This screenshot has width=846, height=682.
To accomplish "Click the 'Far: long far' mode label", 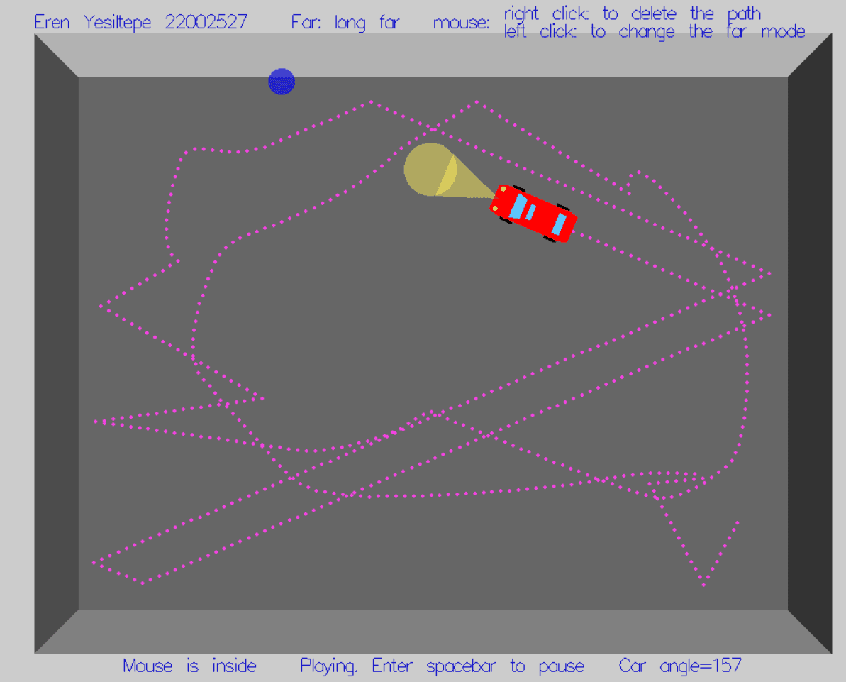I will click(345, 23).
